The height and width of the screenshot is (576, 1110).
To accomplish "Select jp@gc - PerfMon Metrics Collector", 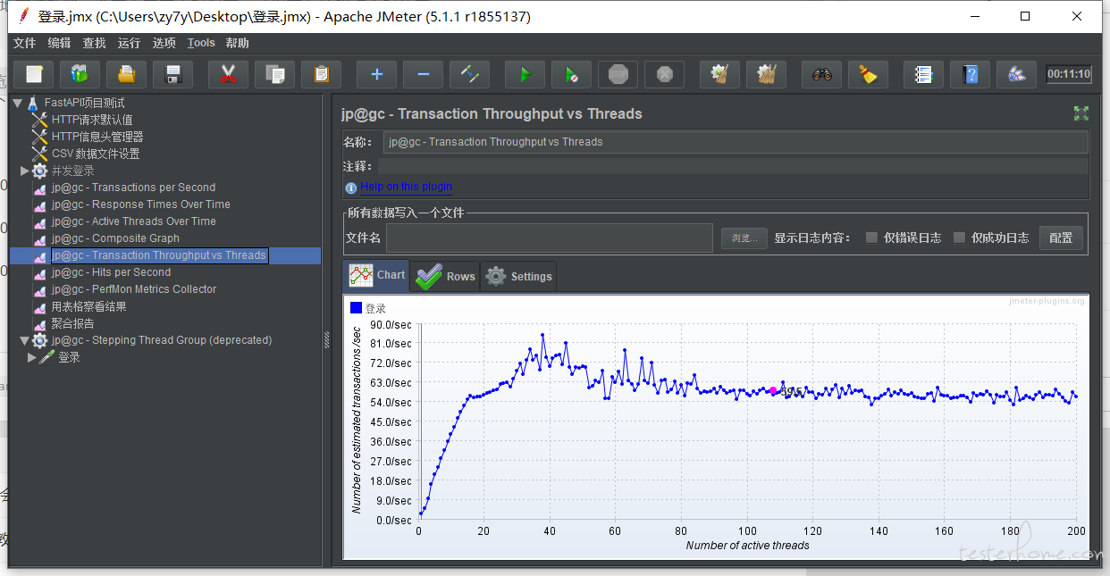I will coord(134,289).
